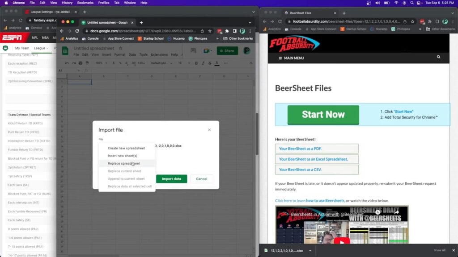Image resolution: width=458 pixels, height=257 pixels.
Task: Open the font size dropdown
Action: 184,63
